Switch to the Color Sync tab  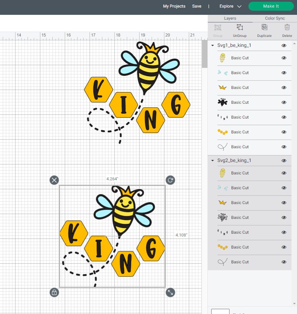pyautogui.click(x=274, y=18)
